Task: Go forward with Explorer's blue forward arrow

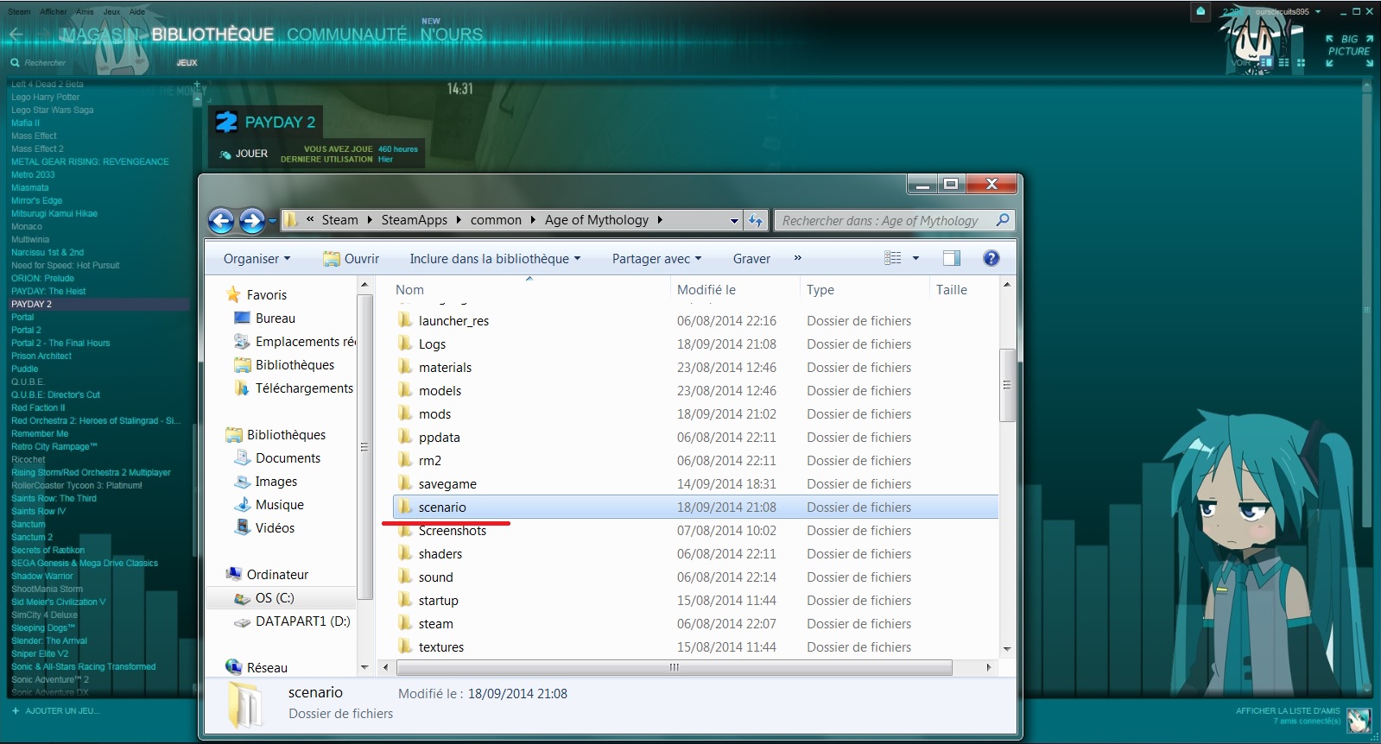Action: pos(251,221)
